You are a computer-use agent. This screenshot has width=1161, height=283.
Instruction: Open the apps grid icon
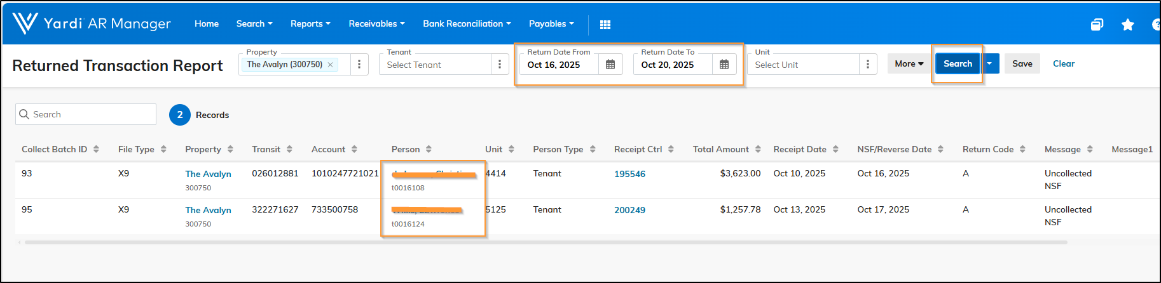pos(605,25)
